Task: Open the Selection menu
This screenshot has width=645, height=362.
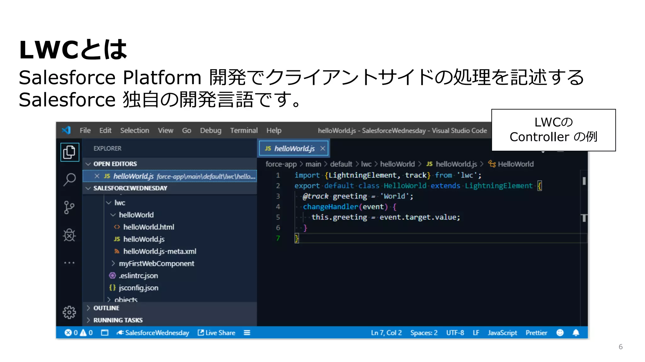Action: (x=134, y=130)
